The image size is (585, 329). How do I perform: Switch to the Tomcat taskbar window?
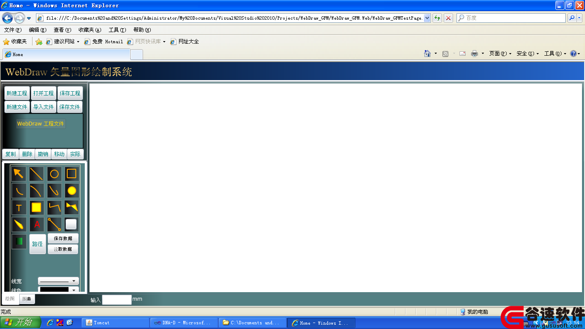click(116, 323)
